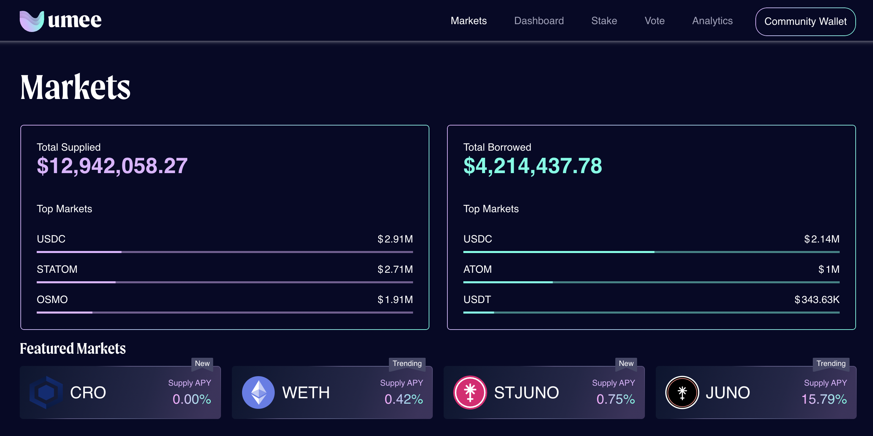This screenshot has width=873, height=436.
Task: Select STATOM supplied market row
Action: (x=57, y=269)
